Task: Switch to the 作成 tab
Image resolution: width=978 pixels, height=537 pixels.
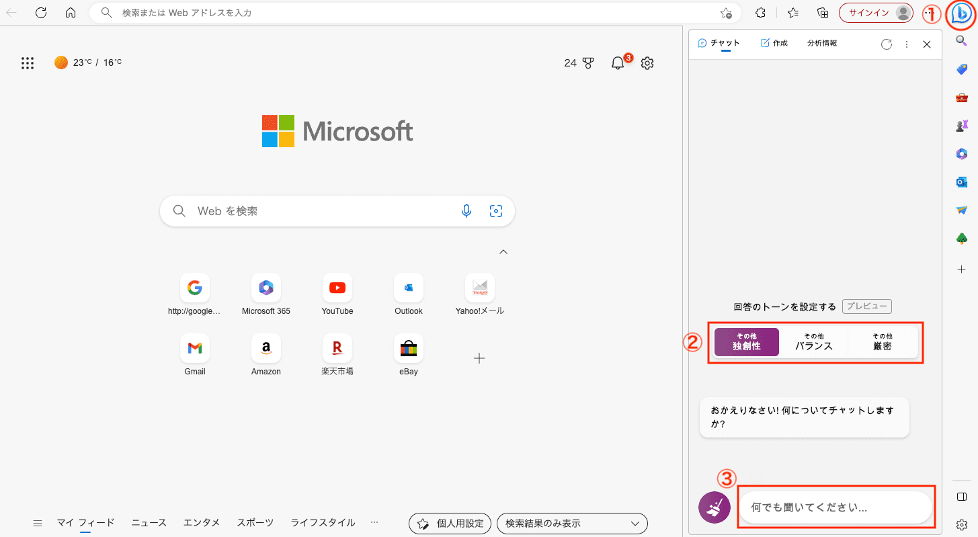Action: [x=774, y=43]
